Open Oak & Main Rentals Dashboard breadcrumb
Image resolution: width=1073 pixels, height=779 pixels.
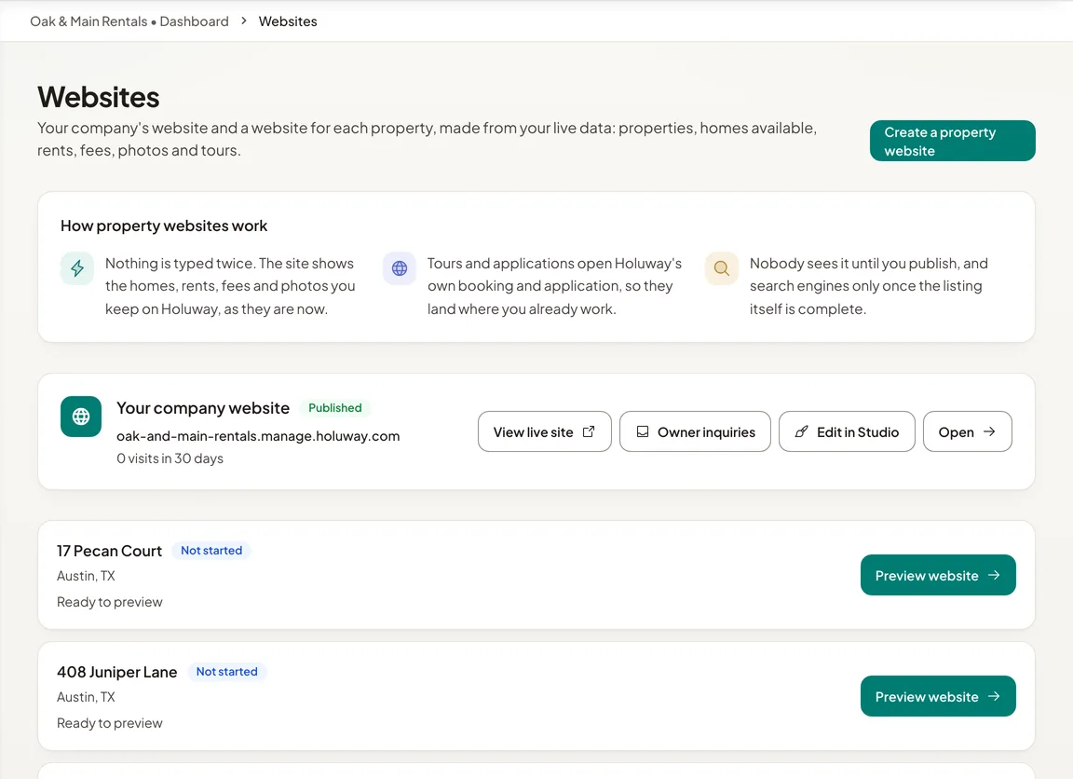pyautogui.click(x=129, y=21)
